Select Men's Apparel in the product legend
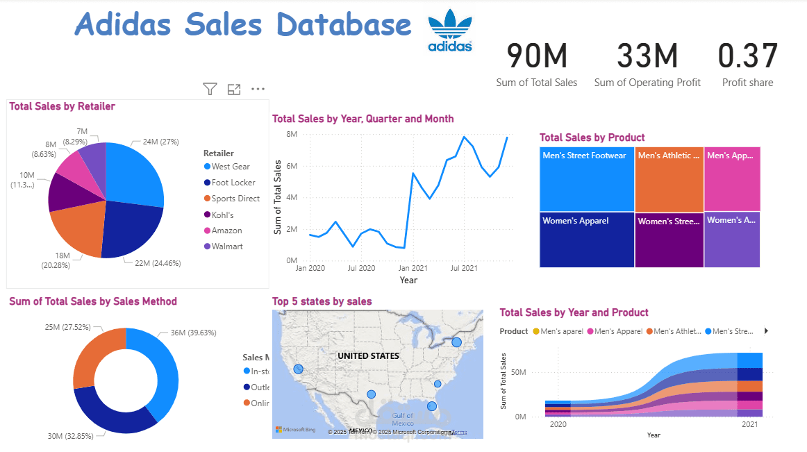This screenshot has width=807, height=452. coord(618,332)
